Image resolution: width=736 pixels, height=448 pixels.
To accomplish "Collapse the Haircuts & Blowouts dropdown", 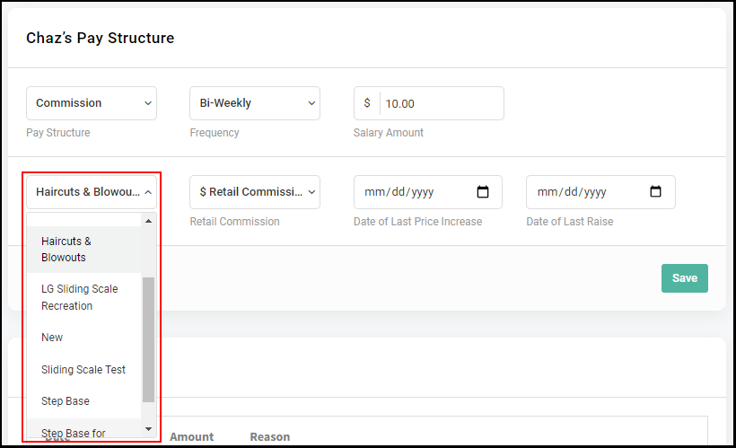I will [92, 192].
